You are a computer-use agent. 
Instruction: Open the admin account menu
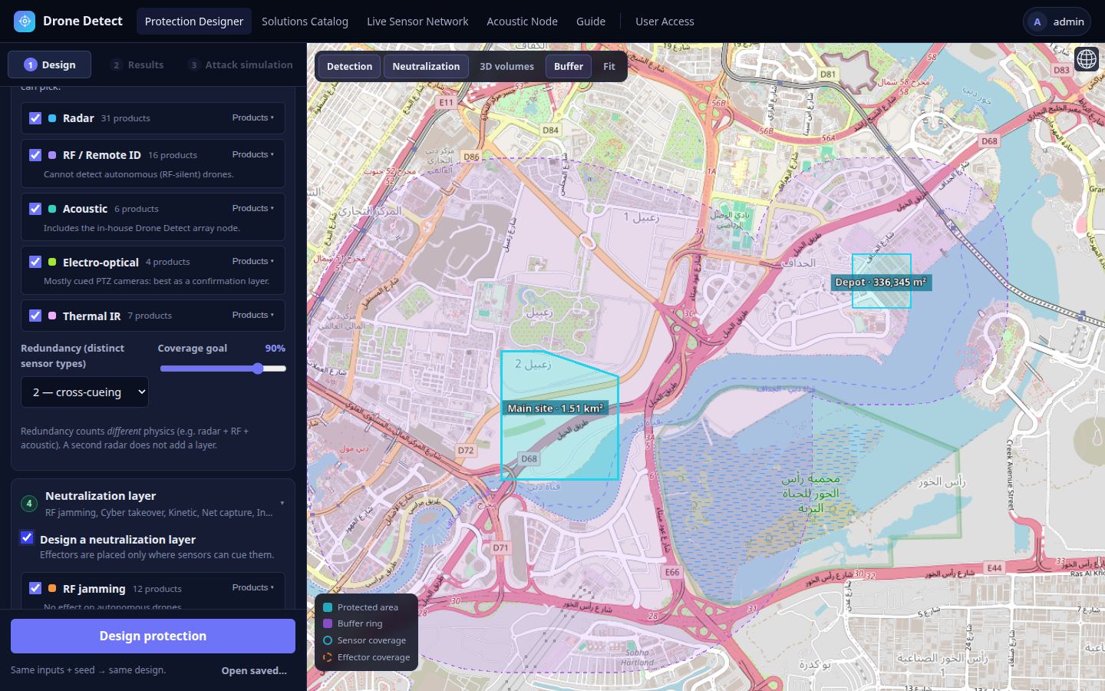[x=1057, y=21]
